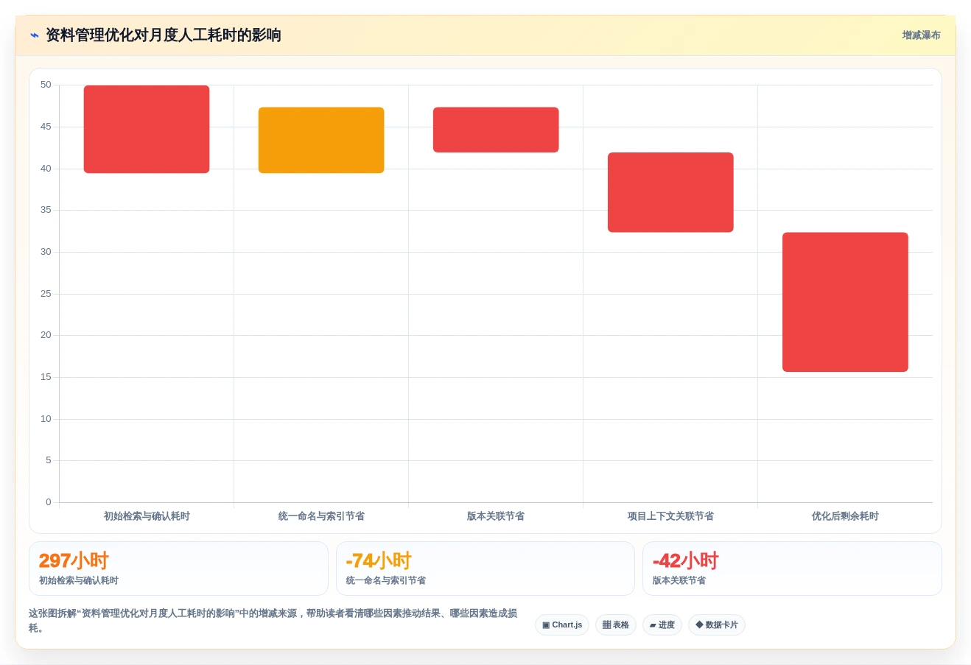Image resolution: width=971 pixels, height=665 pixels.
Task: Click x-axis label 统一命名与索引节省
Action: click(x=321, y=516)
